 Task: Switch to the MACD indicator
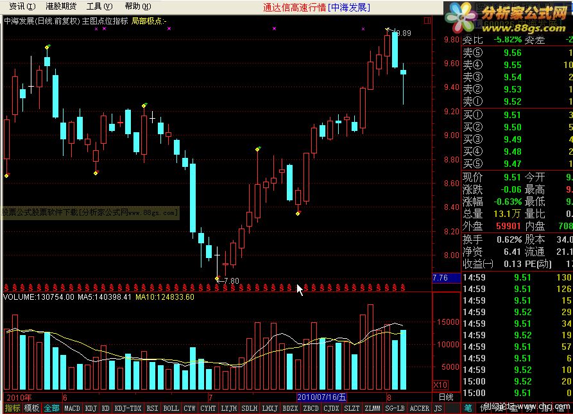coord(72,408)
